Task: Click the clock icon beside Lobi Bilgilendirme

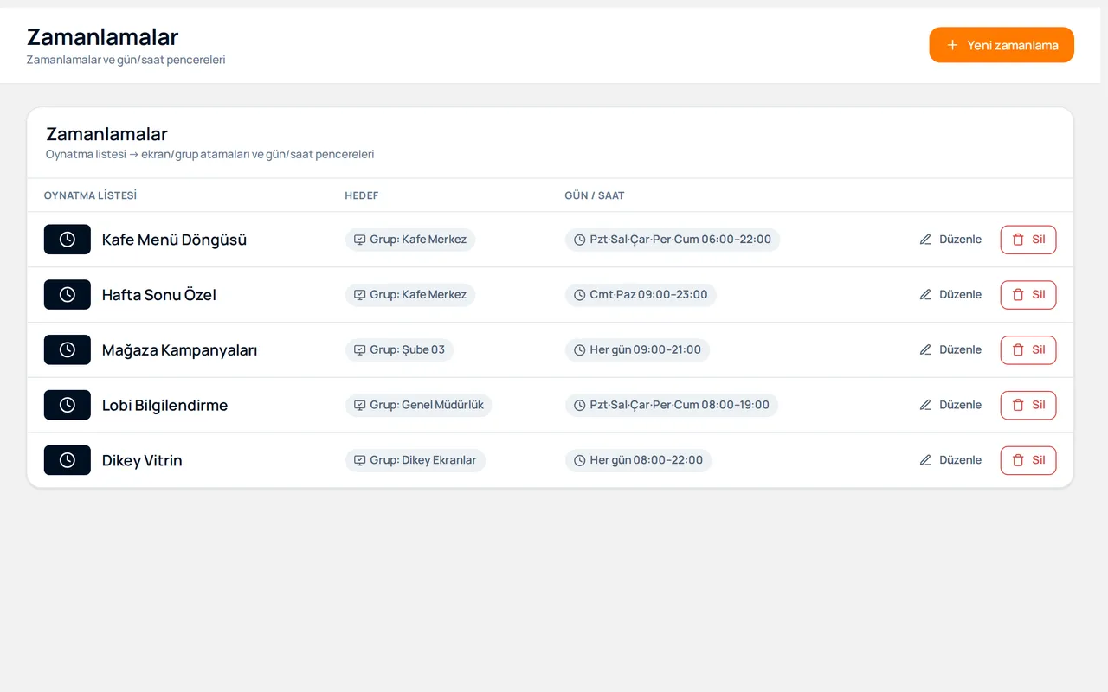Action: point(68,405)
